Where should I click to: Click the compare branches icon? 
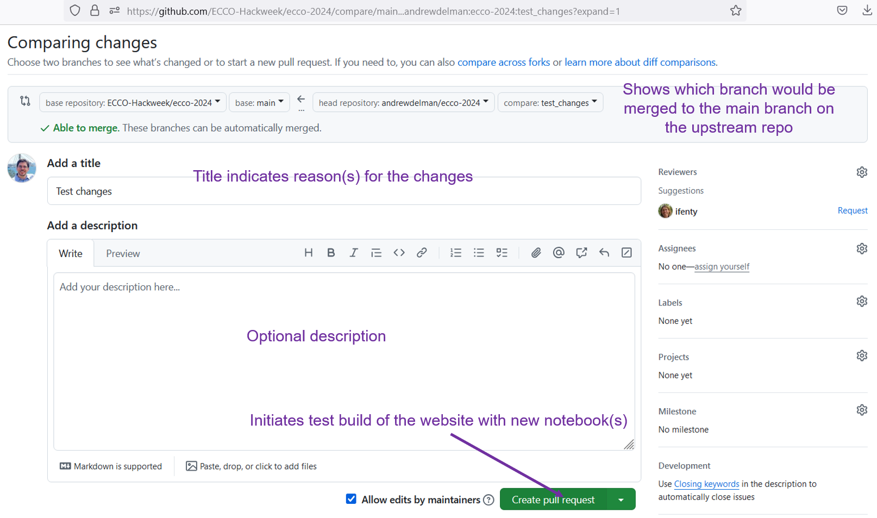click(x=25, y=101)
